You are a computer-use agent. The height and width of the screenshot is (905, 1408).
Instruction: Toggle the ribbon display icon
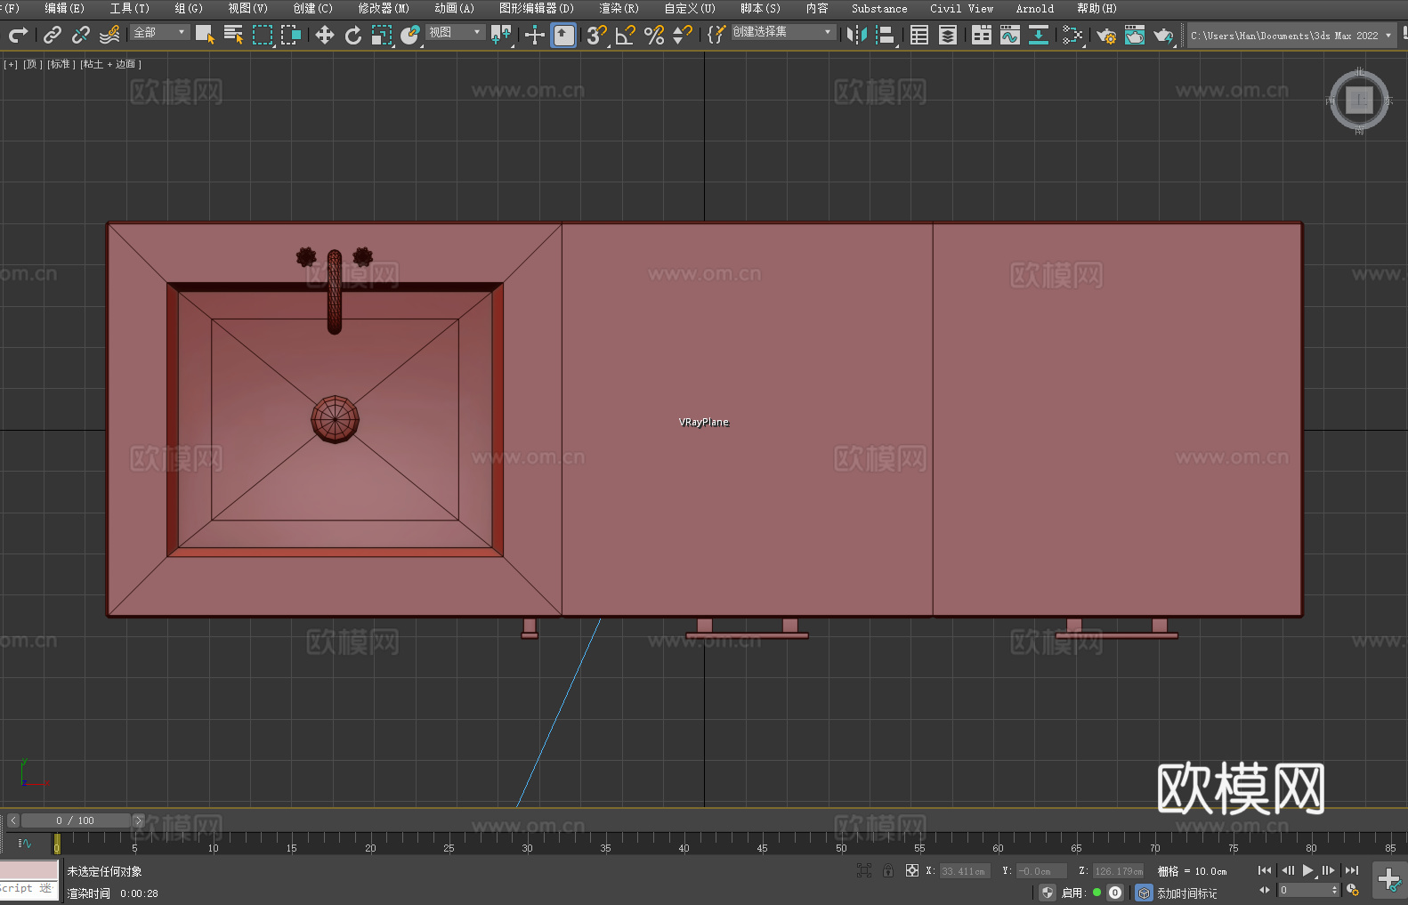point(982,35)
